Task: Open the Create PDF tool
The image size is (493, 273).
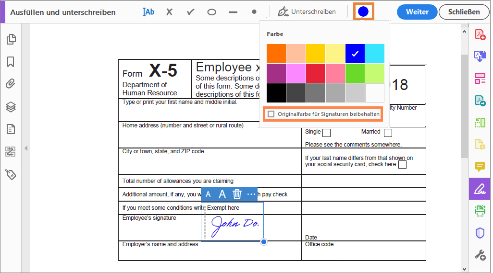Action: [480, 34]
